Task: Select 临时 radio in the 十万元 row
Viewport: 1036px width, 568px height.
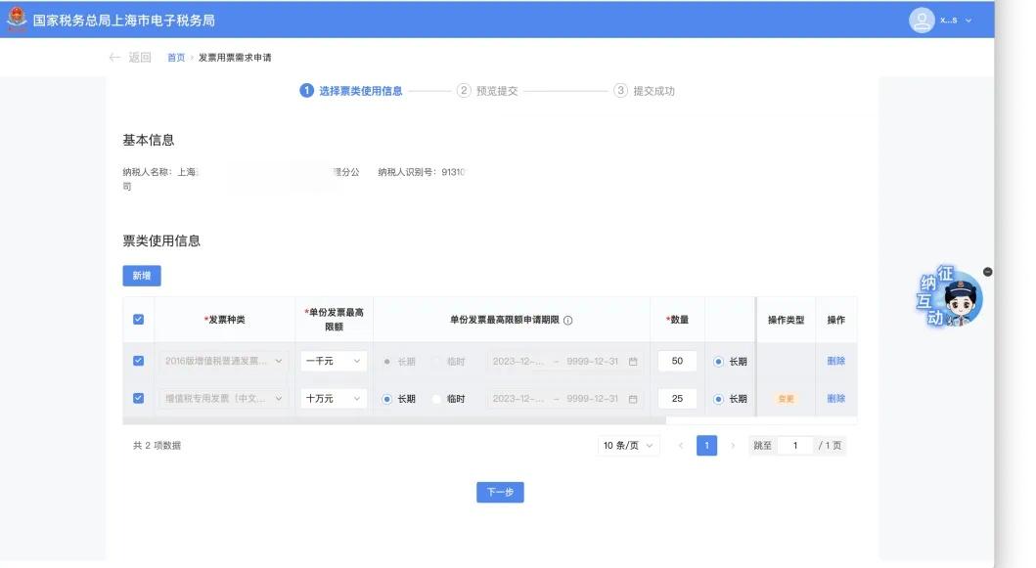Action: [436, 399]
